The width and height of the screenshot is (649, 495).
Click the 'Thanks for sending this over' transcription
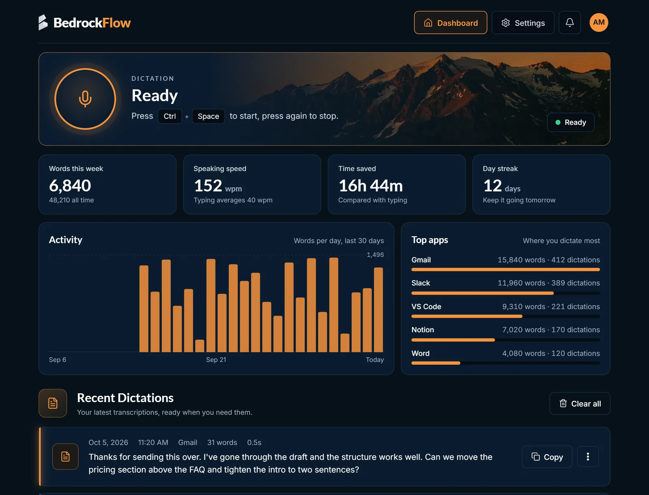pyautogui.click(x=290, y=463)
